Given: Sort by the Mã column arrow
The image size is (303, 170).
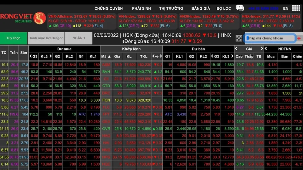Looking at the screenshot, I should (x=109, y=57).
